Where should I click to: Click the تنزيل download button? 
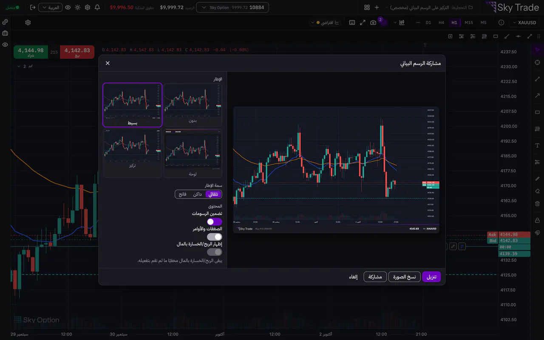click(x=431, y=277)
